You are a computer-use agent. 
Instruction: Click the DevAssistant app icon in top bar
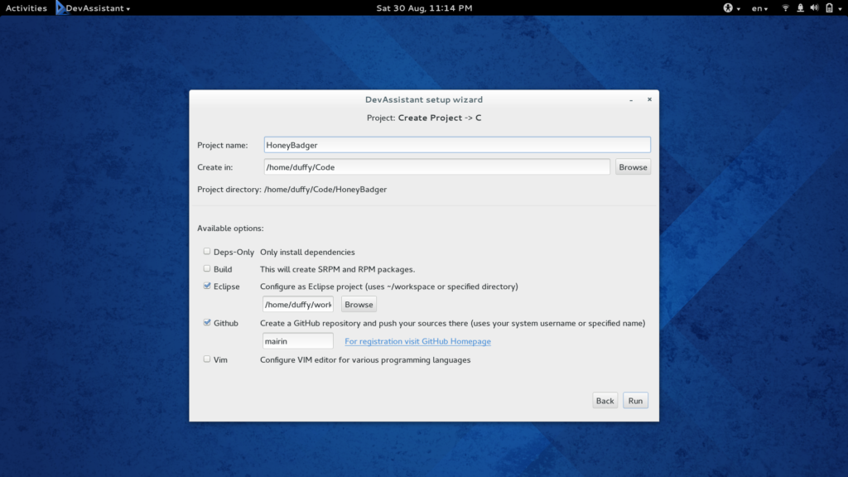click(60, 8)
